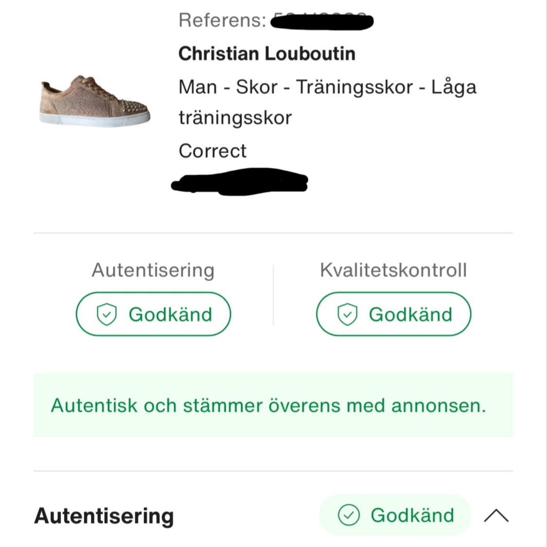Click the shield icon under Kvalitetskontroll
The height and width of the screenshot is (547, 547).
[347, 315]
